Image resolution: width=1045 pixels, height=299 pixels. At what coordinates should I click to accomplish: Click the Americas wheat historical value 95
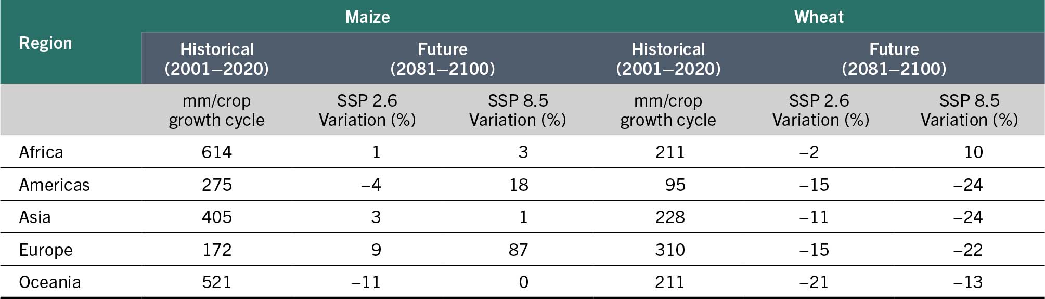pos(675,185)
